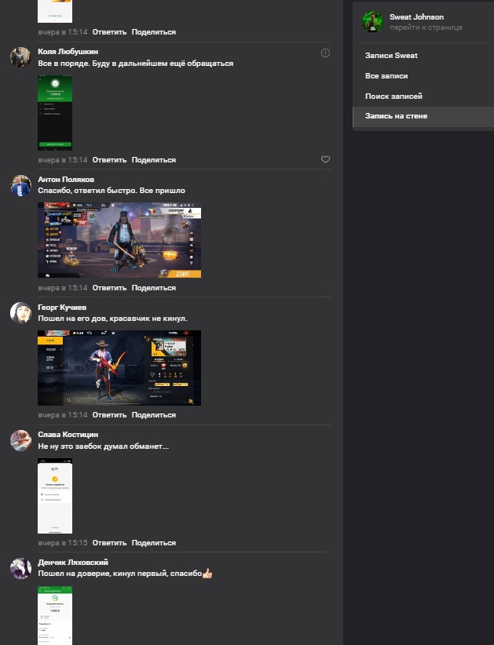The height and width of the screenshot is (645, 494).
Task: Open the game screenshot in Антон Поляков's comment
Action: point(119,240)
